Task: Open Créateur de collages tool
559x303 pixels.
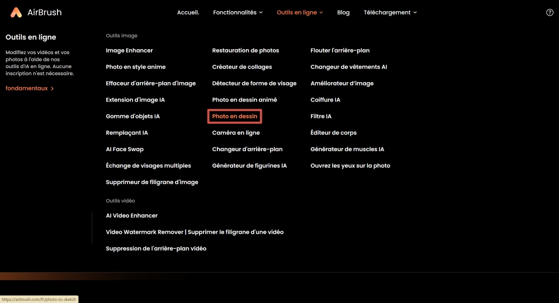Action: [242, 67]
